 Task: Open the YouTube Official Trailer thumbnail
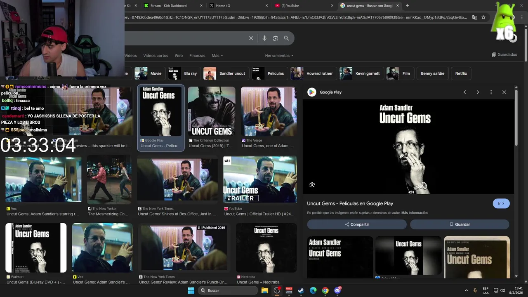(260, 179)
